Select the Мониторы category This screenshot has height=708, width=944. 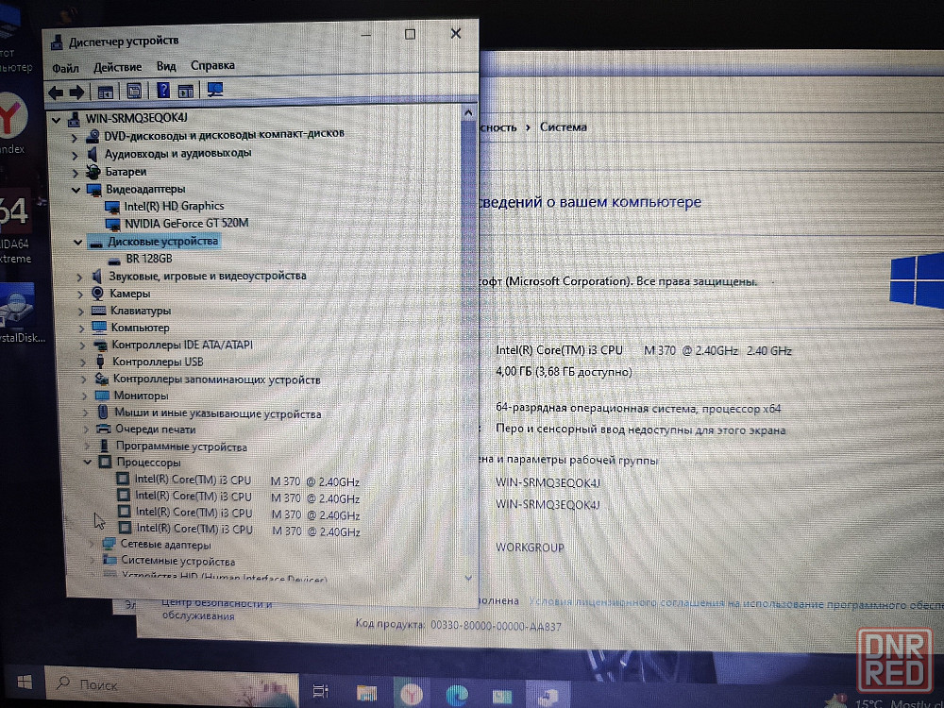click(x=141, y=396)
